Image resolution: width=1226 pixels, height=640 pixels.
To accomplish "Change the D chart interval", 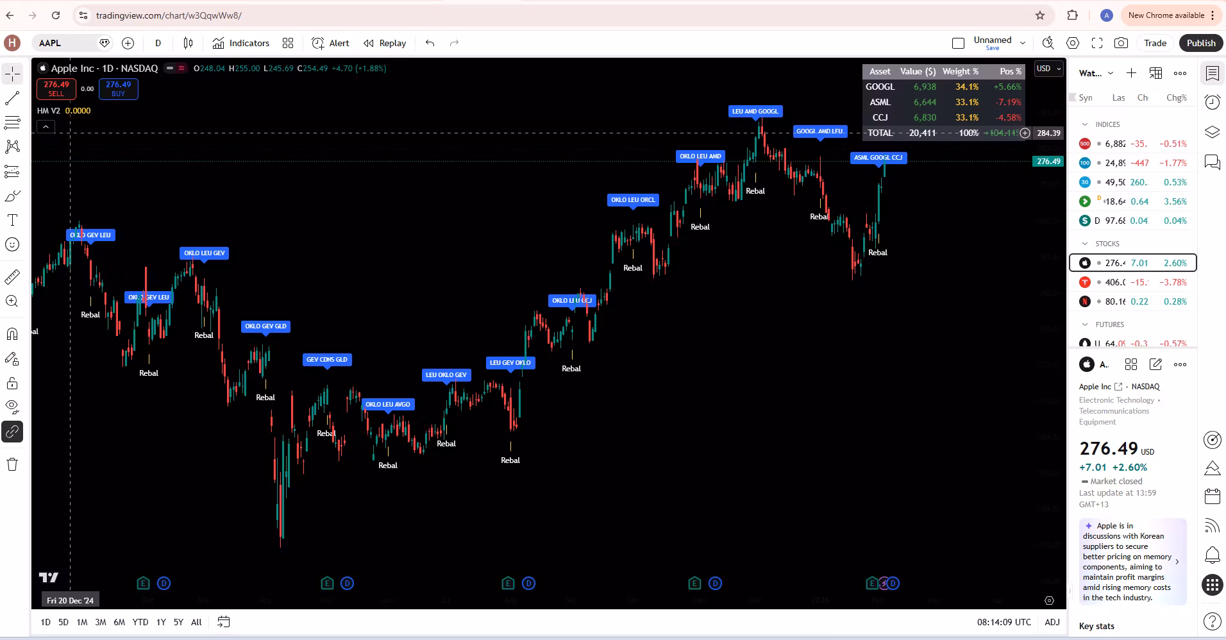I will click(158, 43).
